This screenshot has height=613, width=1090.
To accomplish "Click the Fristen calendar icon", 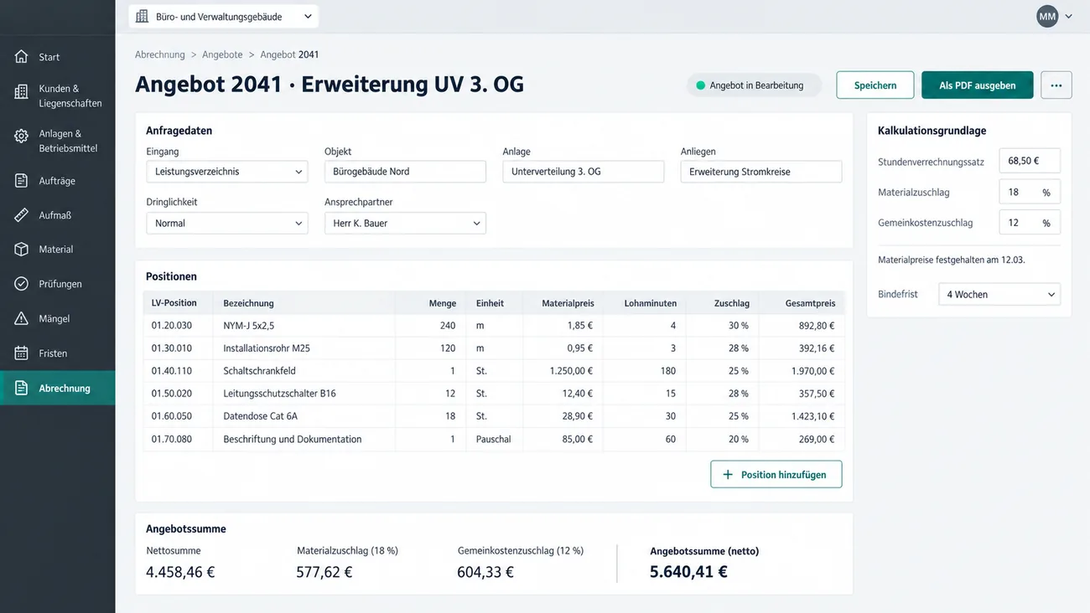I will [x=22, y=353].
